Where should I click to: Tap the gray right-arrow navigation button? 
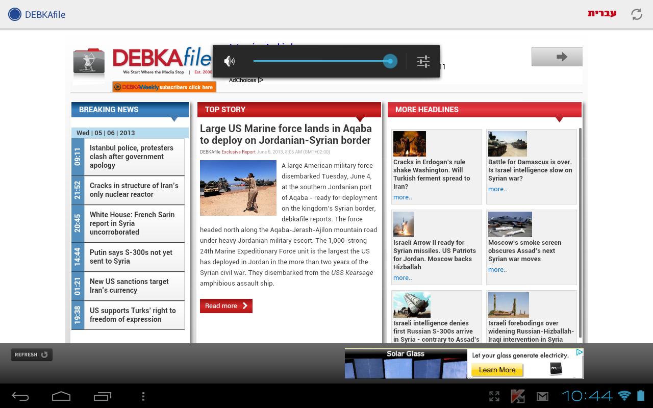(557, 57)
